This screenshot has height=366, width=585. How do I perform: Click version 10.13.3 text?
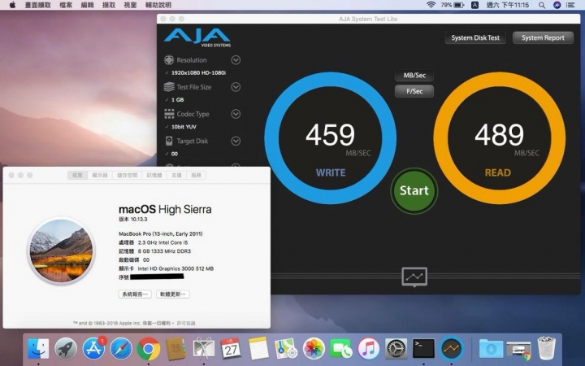tap(132, 220)
